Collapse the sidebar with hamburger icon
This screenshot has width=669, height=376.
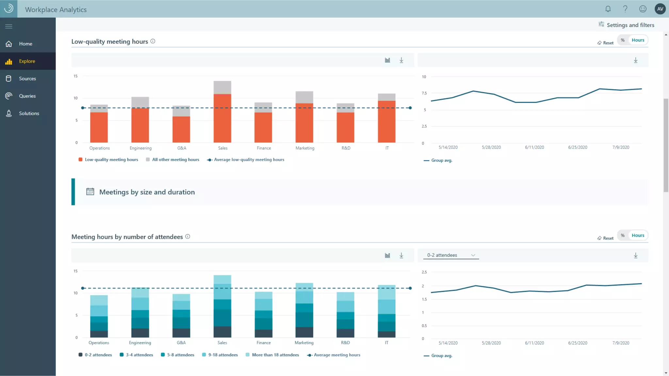(9, 26)
